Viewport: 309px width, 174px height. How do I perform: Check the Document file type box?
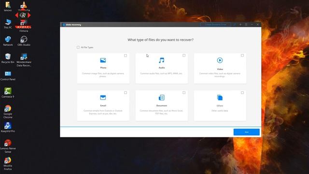184,92
